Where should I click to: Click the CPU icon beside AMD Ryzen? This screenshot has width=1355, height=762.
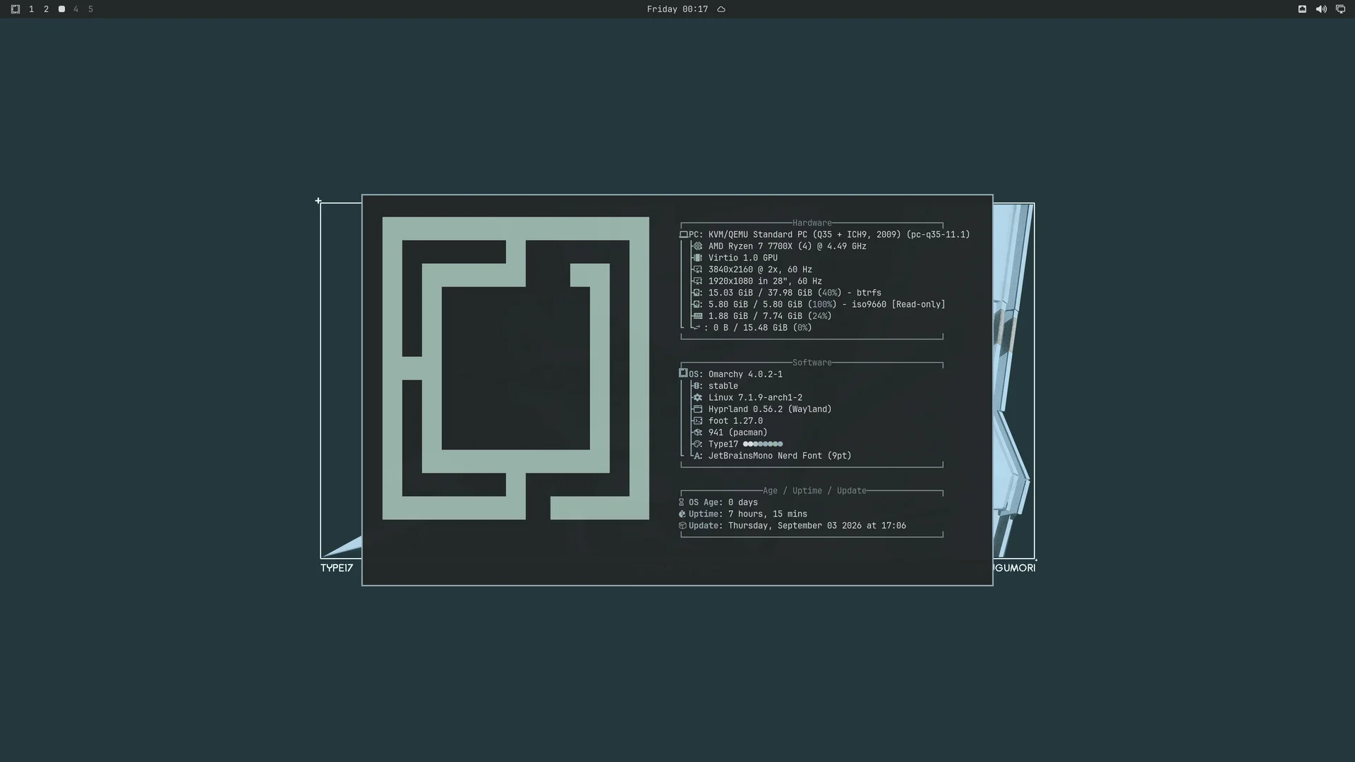697,246
